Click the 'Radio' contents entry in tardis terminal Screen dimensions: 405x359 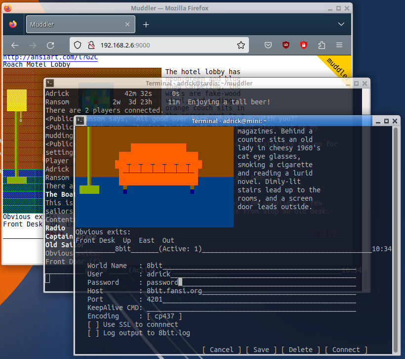pyautogui.click(x=55, y=228)
